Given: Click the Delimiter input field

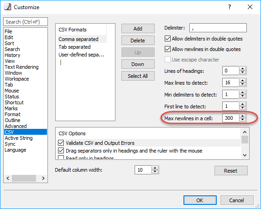Looking at the screenshot, I should [x=218, y=28].
